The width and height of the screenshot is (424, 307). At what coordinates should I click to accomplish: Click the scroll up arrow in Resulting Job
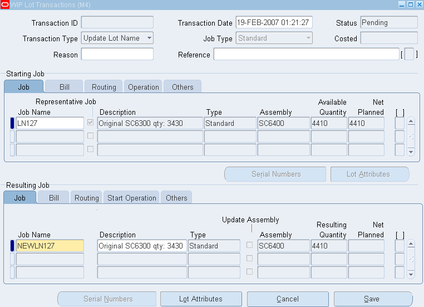click(411, 244)
